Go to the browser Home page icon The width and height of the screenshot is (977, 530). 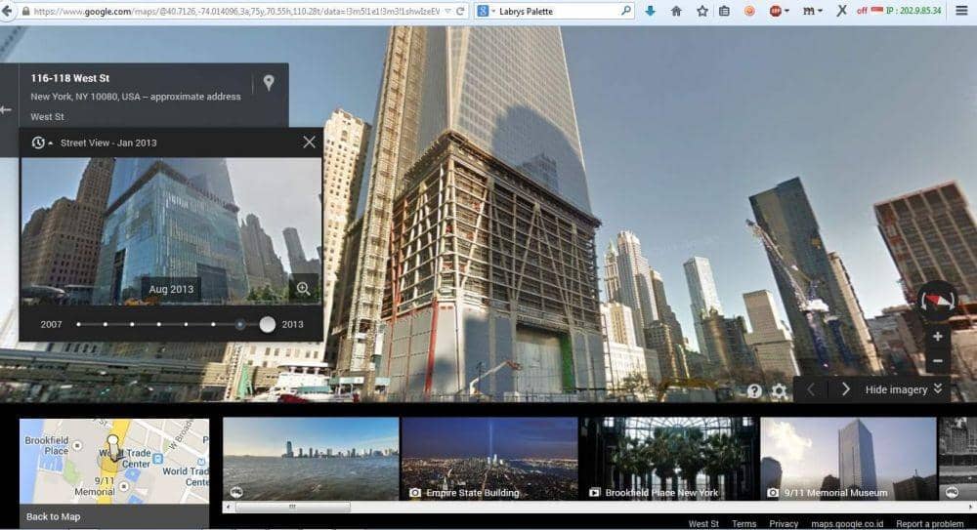pyautogui.click(x=676, y=11)
